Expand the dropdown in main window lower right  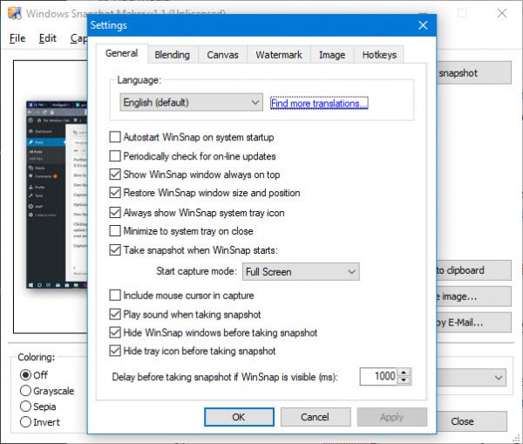(471, 378)
